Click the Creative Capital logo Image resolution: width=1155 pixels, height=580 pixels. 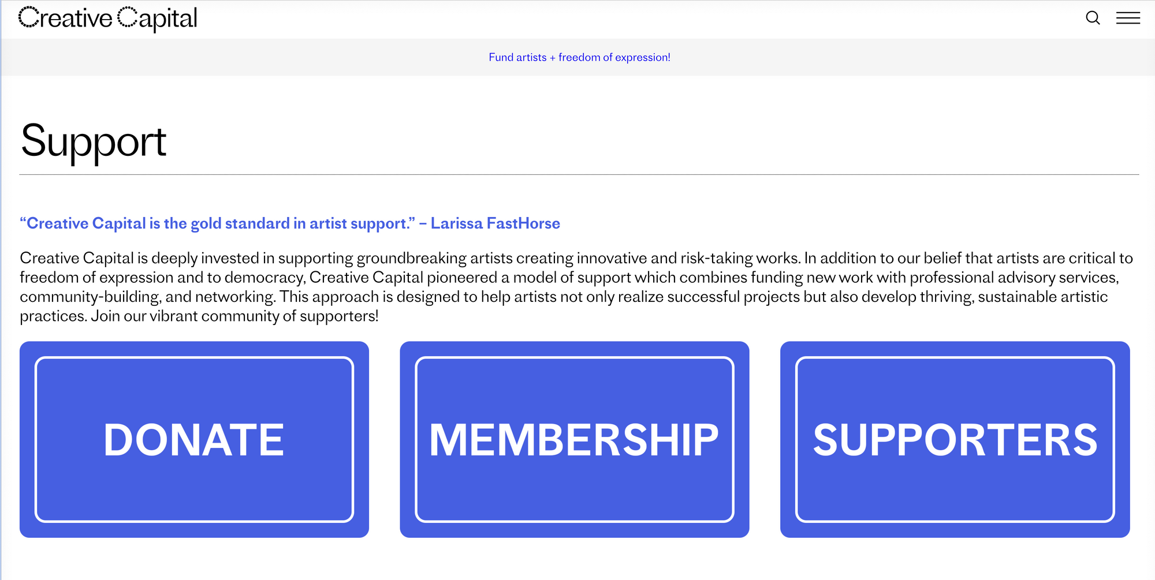click(108, 18)
